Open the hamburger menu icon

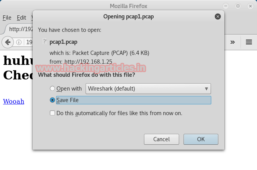[x=249, y=42]
